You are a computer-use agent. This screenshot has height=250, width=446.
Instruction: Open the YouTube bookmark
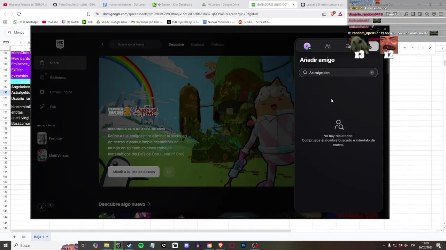(x=50, y=22)
